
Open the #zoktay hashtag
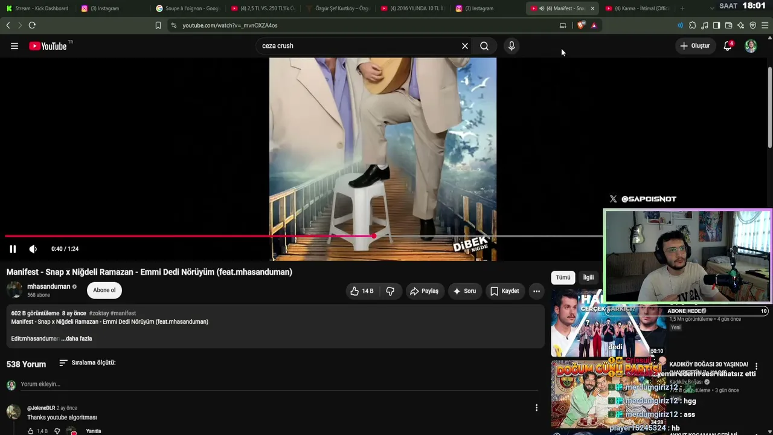pyautogui.click(x=98, y=314)
